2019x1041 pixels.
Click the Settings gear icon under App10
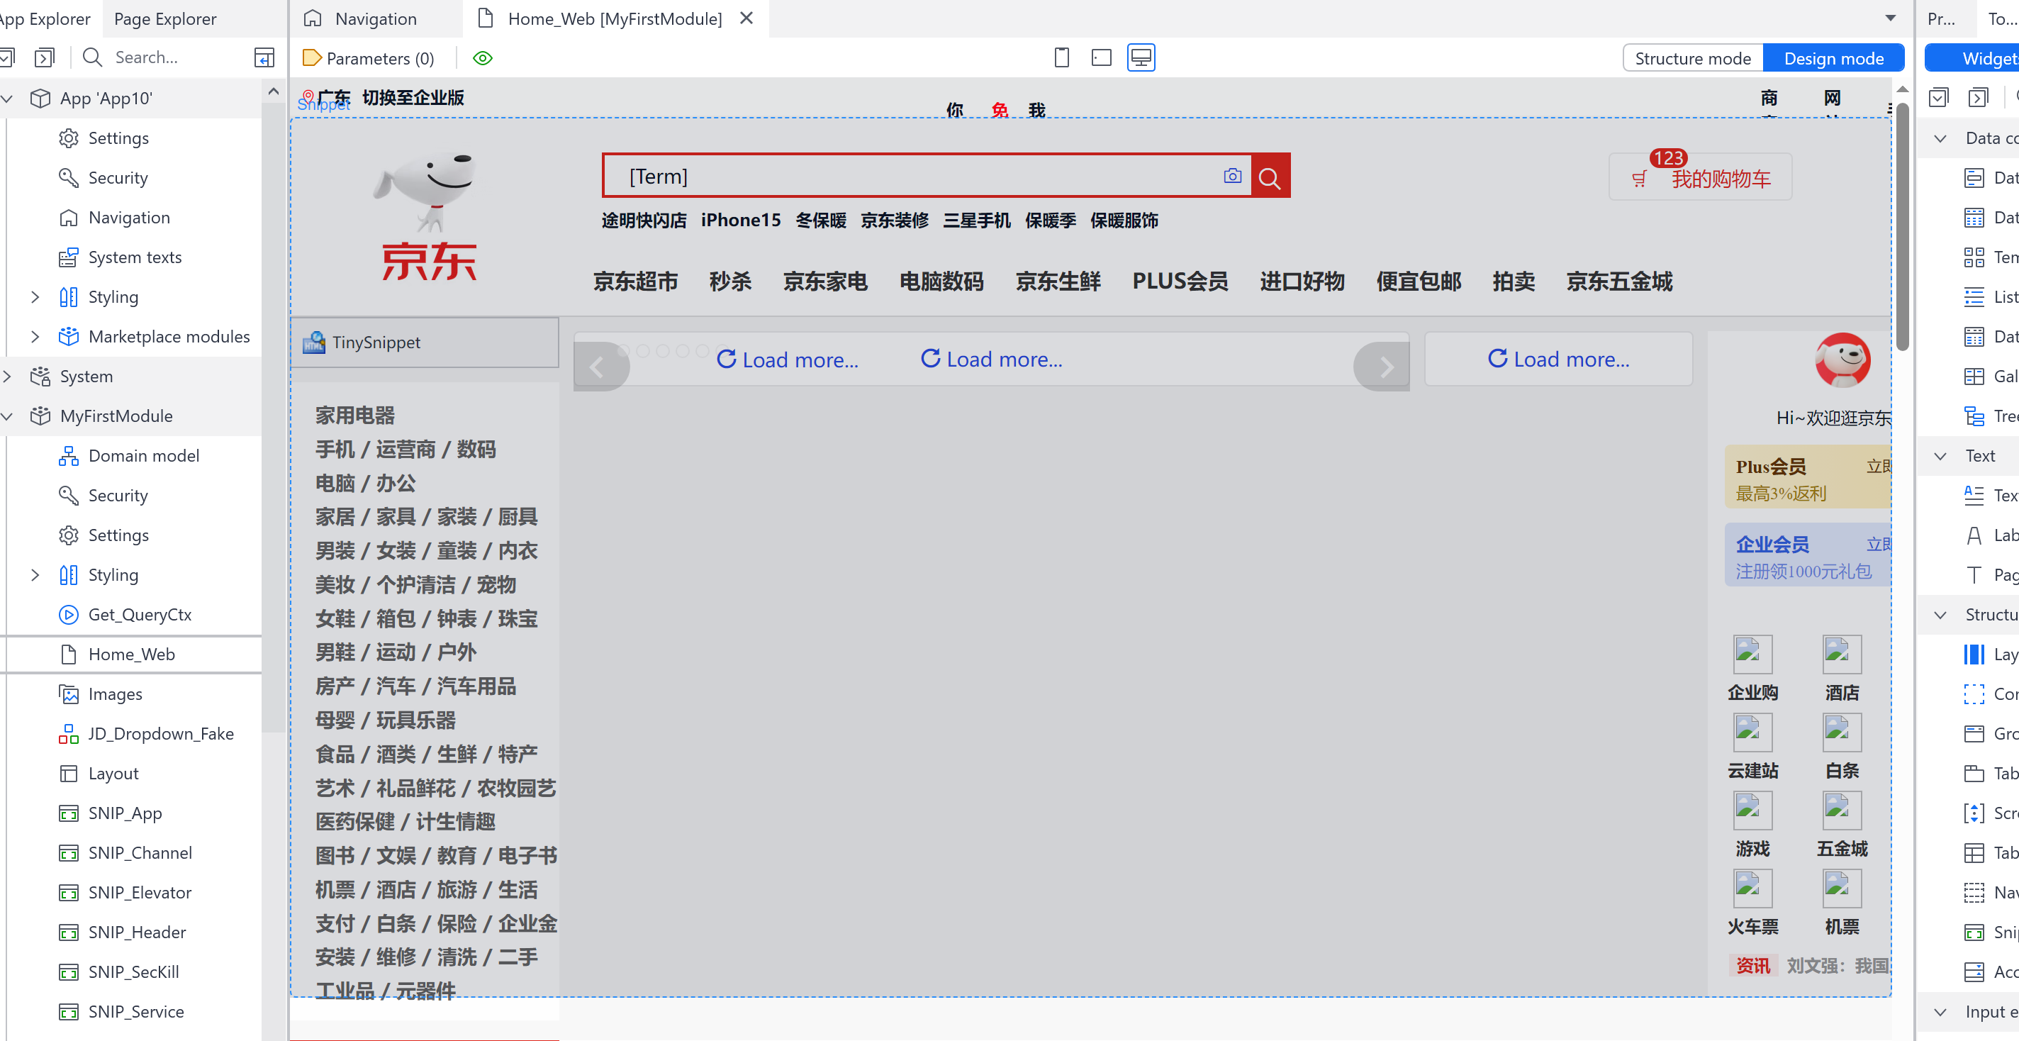69,138
